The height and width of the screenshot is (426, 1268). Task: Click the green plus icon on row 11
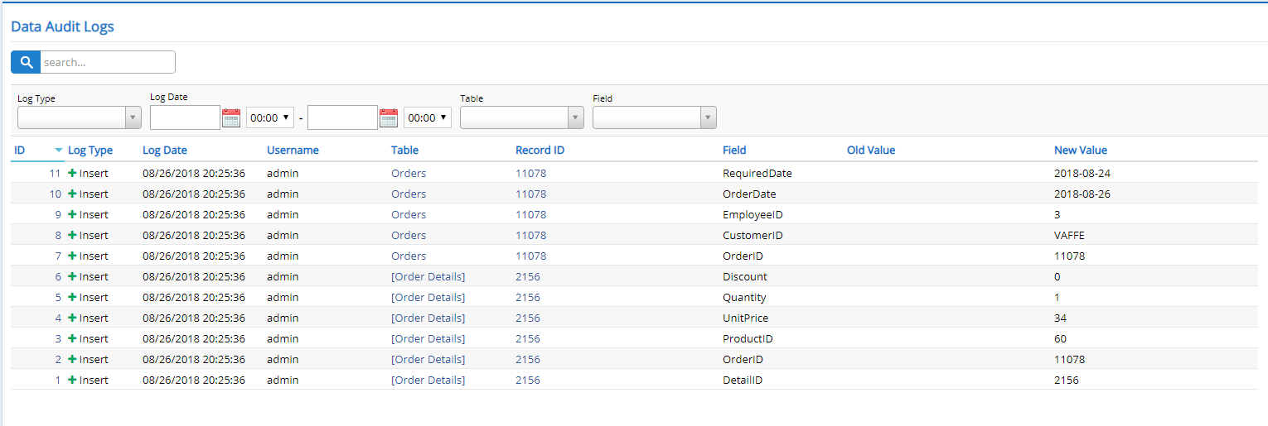[72, 174]
